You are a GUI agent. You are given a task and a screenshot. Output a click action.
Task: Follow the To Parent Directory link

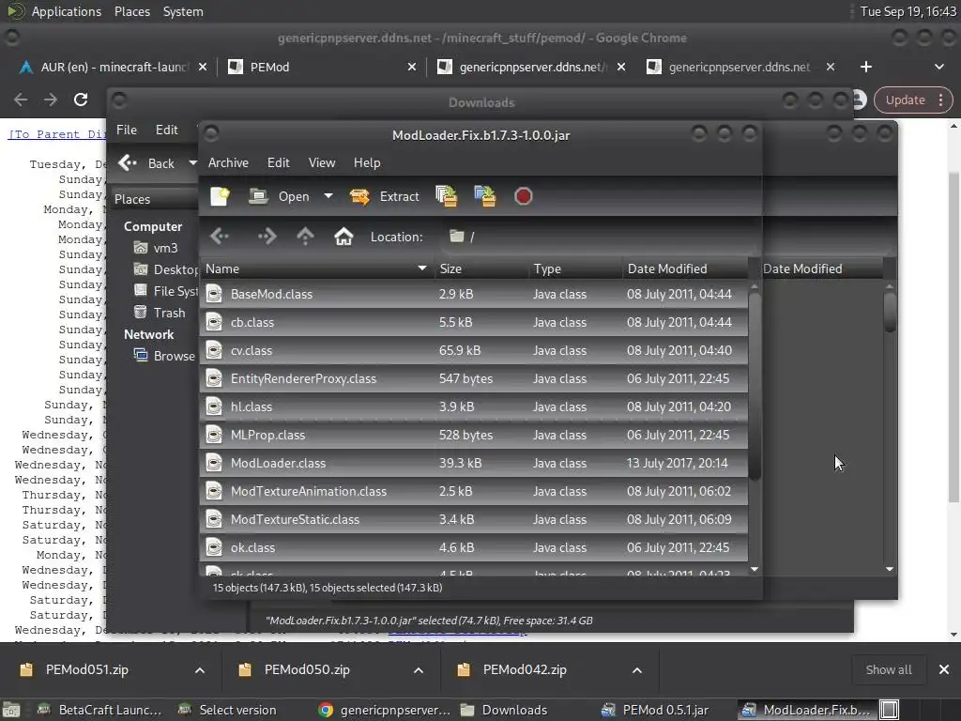tap(57, 134)
